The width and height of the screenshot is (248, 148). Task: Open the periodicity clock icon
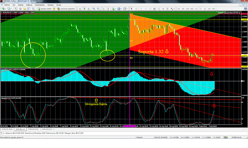pyautogui.click(x=119, y=9)
